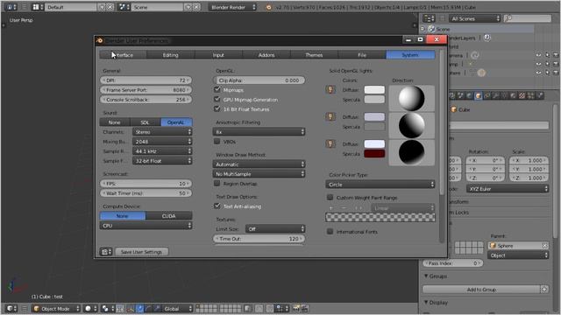
Task: Set sound device to None
Action: point(115,122)
